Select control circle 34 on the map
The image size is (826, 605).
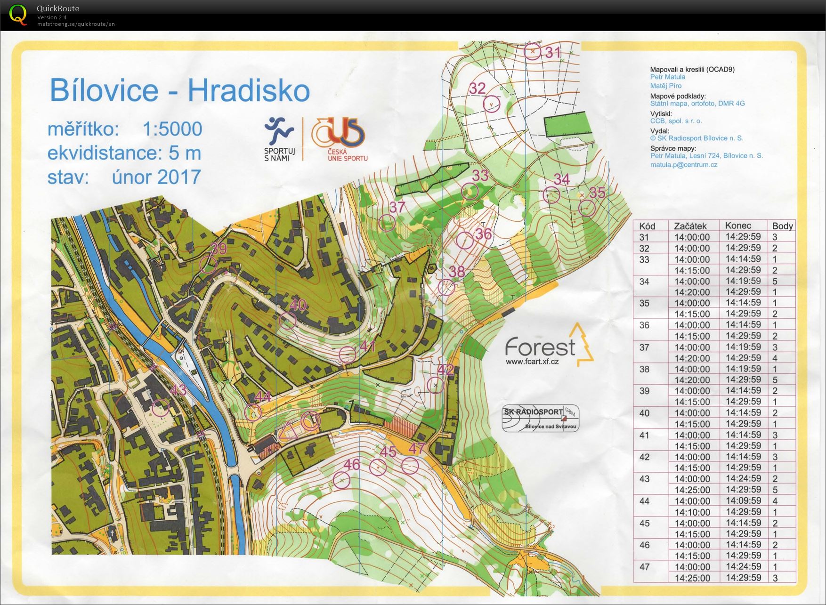coord(551,194)
